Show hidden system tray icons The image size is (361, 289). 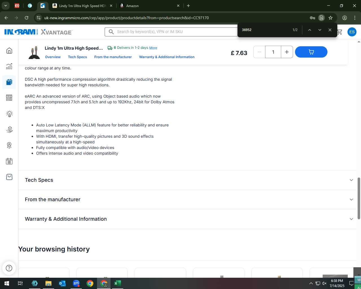(x=311, y=283)
